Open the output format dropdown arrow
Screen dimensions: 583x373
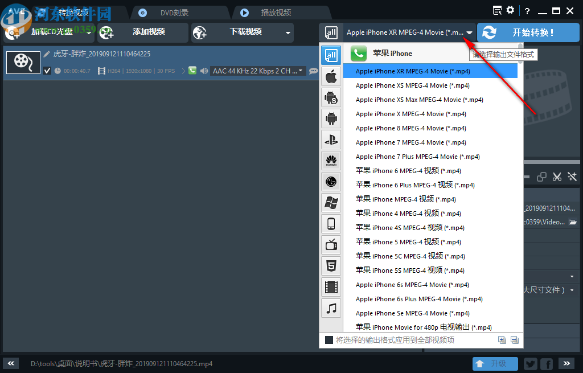469,32
